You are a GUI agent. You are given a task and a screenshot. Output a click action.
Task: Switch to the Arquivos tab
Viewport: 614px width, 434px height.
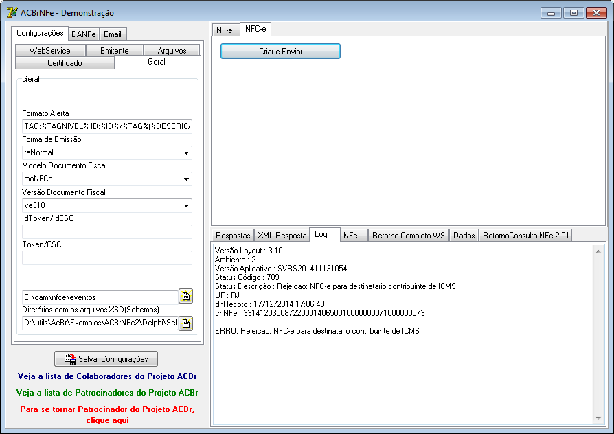[172, 51]
